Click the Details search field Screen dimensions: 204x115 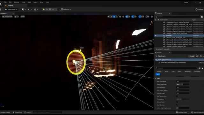click(x=176, y=68)
